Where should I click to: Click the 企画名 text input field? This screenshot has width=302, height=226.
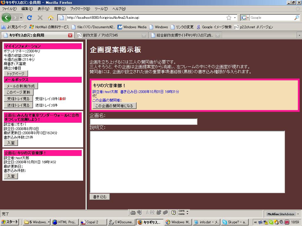click(x=144, y=122)
